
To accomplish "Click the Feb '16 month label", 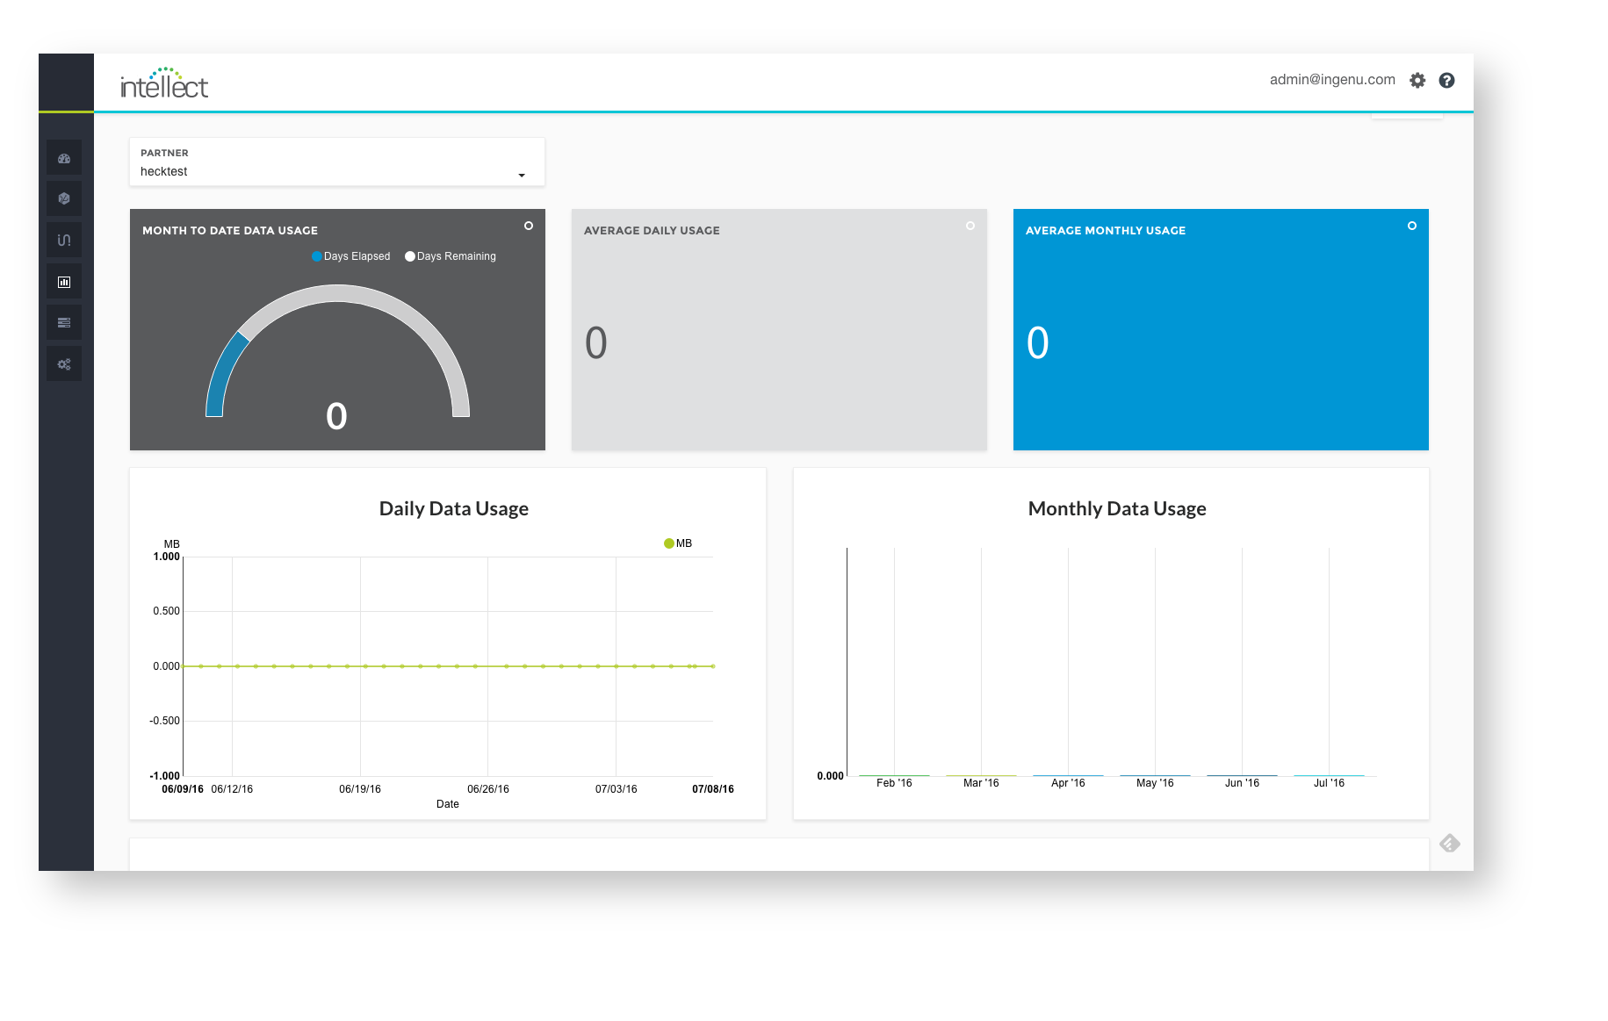I will [894, 783].
